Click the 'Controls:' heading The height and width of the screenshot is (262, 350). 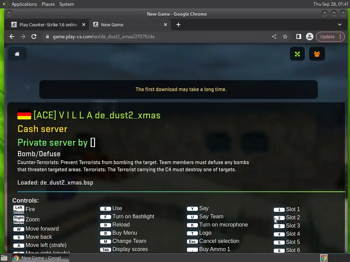tap(26, 201)
